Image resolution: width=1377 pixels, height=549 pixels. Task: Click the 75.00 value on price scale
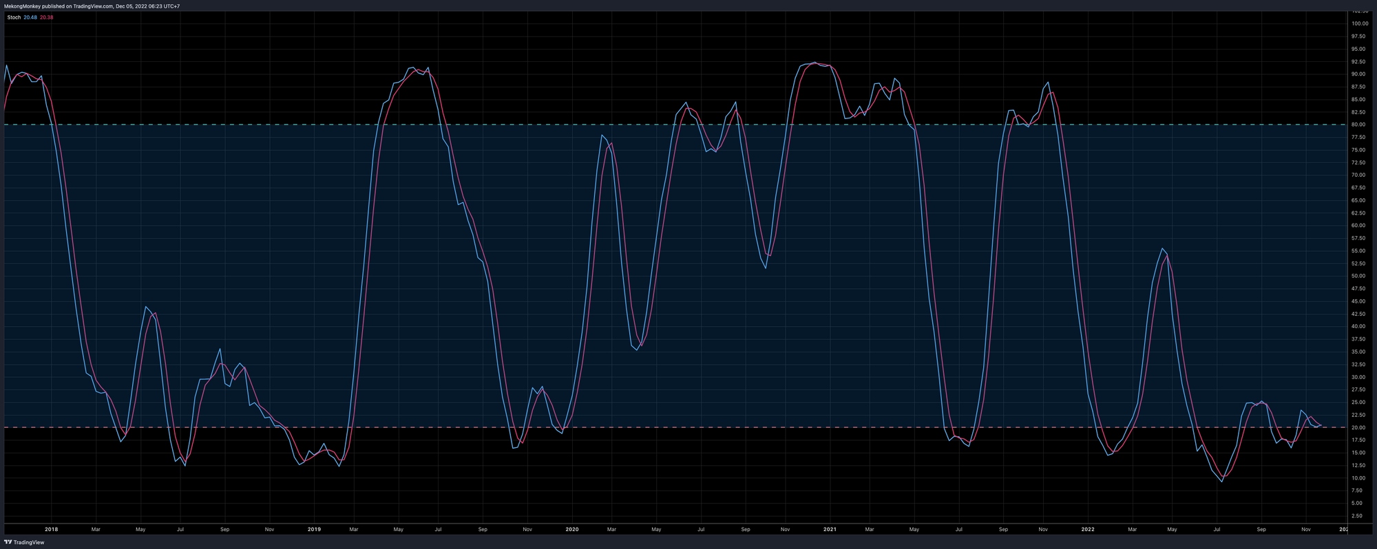point(1358,150)
